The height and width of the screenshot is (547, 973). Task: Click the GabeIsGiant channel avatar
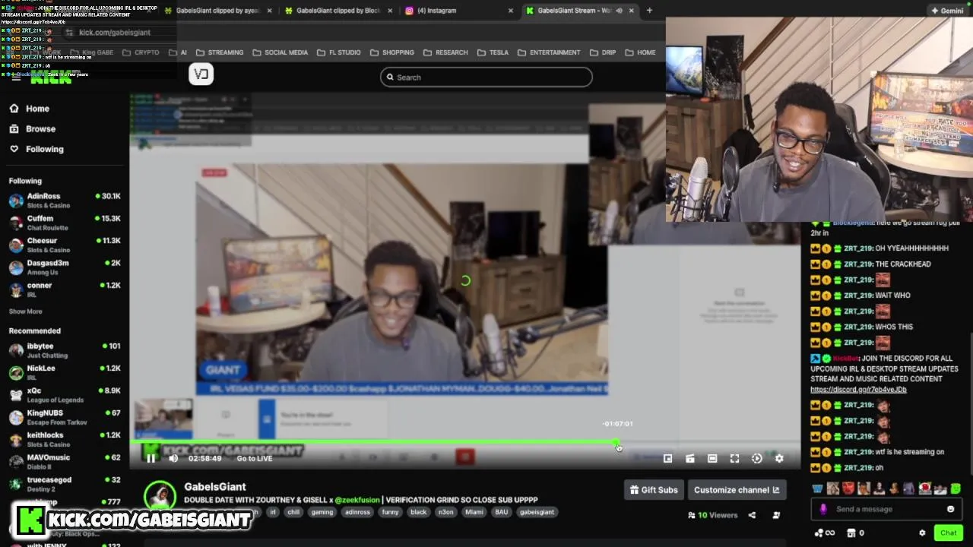pos(160,495)
